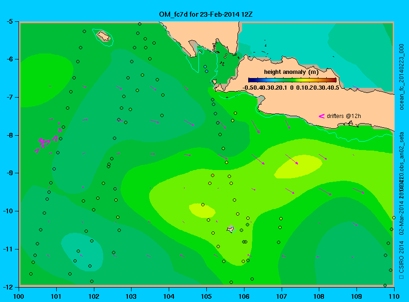Click the x-axis label "103"

point(132,296)
